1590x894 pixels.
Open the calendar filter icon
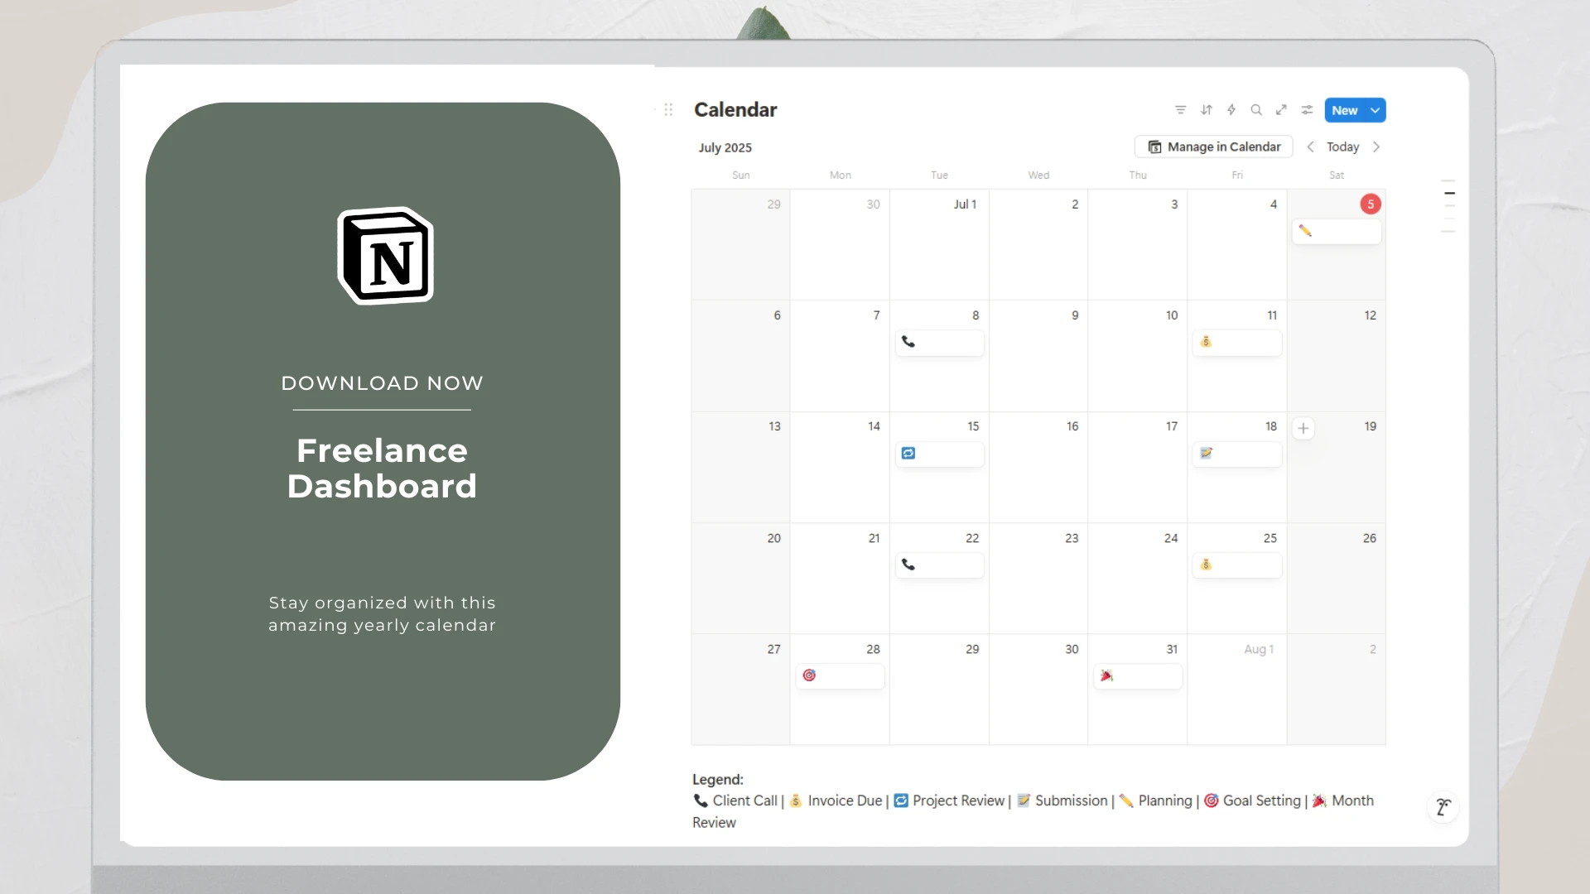click(x=1181, y=110)
